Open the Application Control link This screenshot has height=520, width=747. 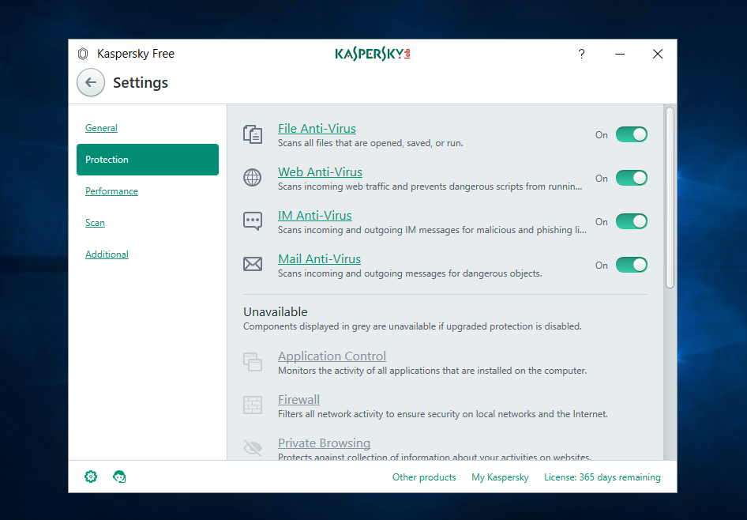point(332,356)
